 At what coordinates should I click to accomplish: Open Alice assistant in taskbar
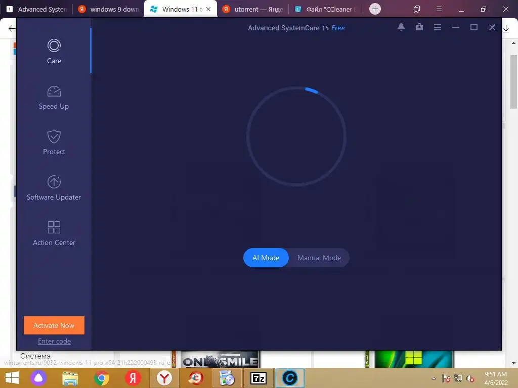38,378
